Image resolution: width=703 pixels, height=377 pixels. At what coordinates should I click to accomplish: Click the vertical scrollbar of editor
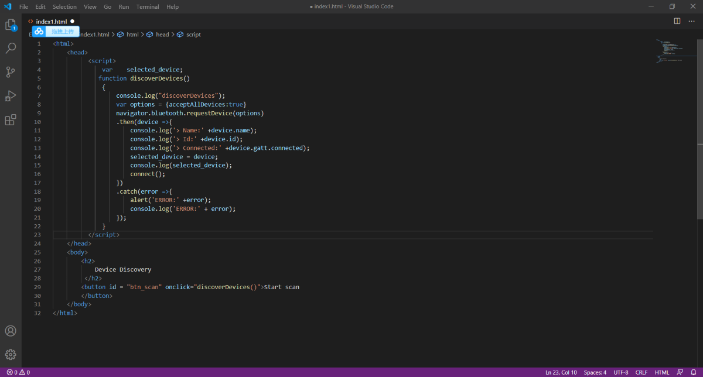click(700, 129)
